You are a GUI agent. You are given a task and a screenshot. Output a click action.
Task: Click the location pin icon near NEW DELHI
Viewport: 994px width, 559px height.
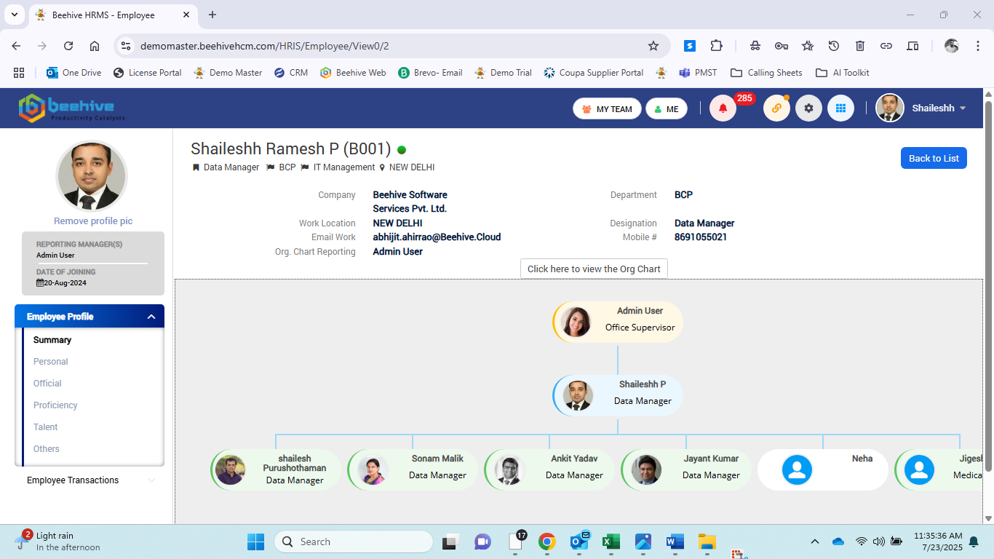click(x=382, y=167)
